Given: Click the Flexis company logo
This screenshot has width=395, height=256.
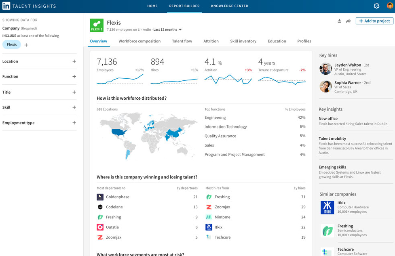Looking at the screenshot, I should click(97, 25).
